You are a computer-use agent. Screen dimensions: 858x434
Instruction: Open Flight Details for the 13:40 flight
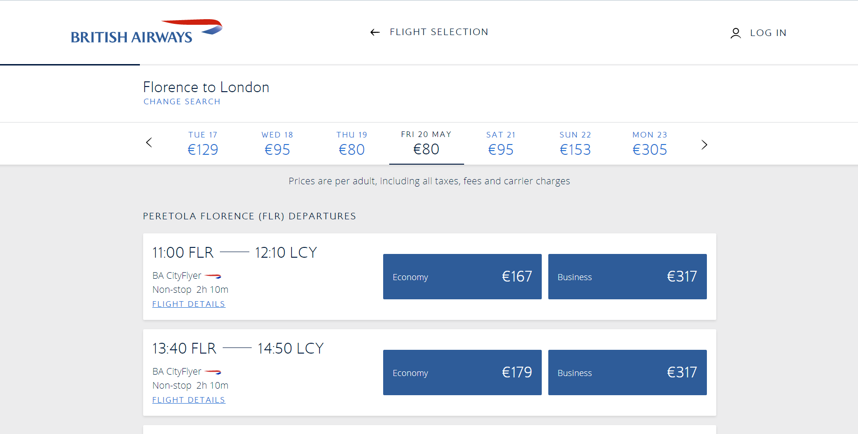189,400
